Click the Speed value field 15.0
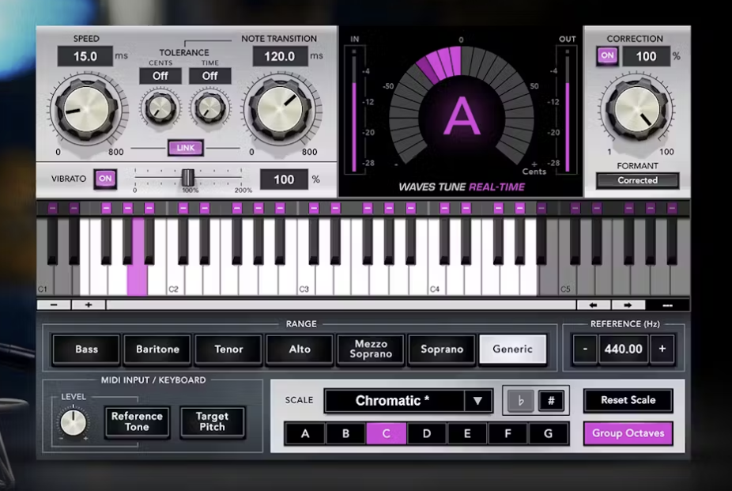The width and height of the screenshot is (732, 491). [85, 56]
